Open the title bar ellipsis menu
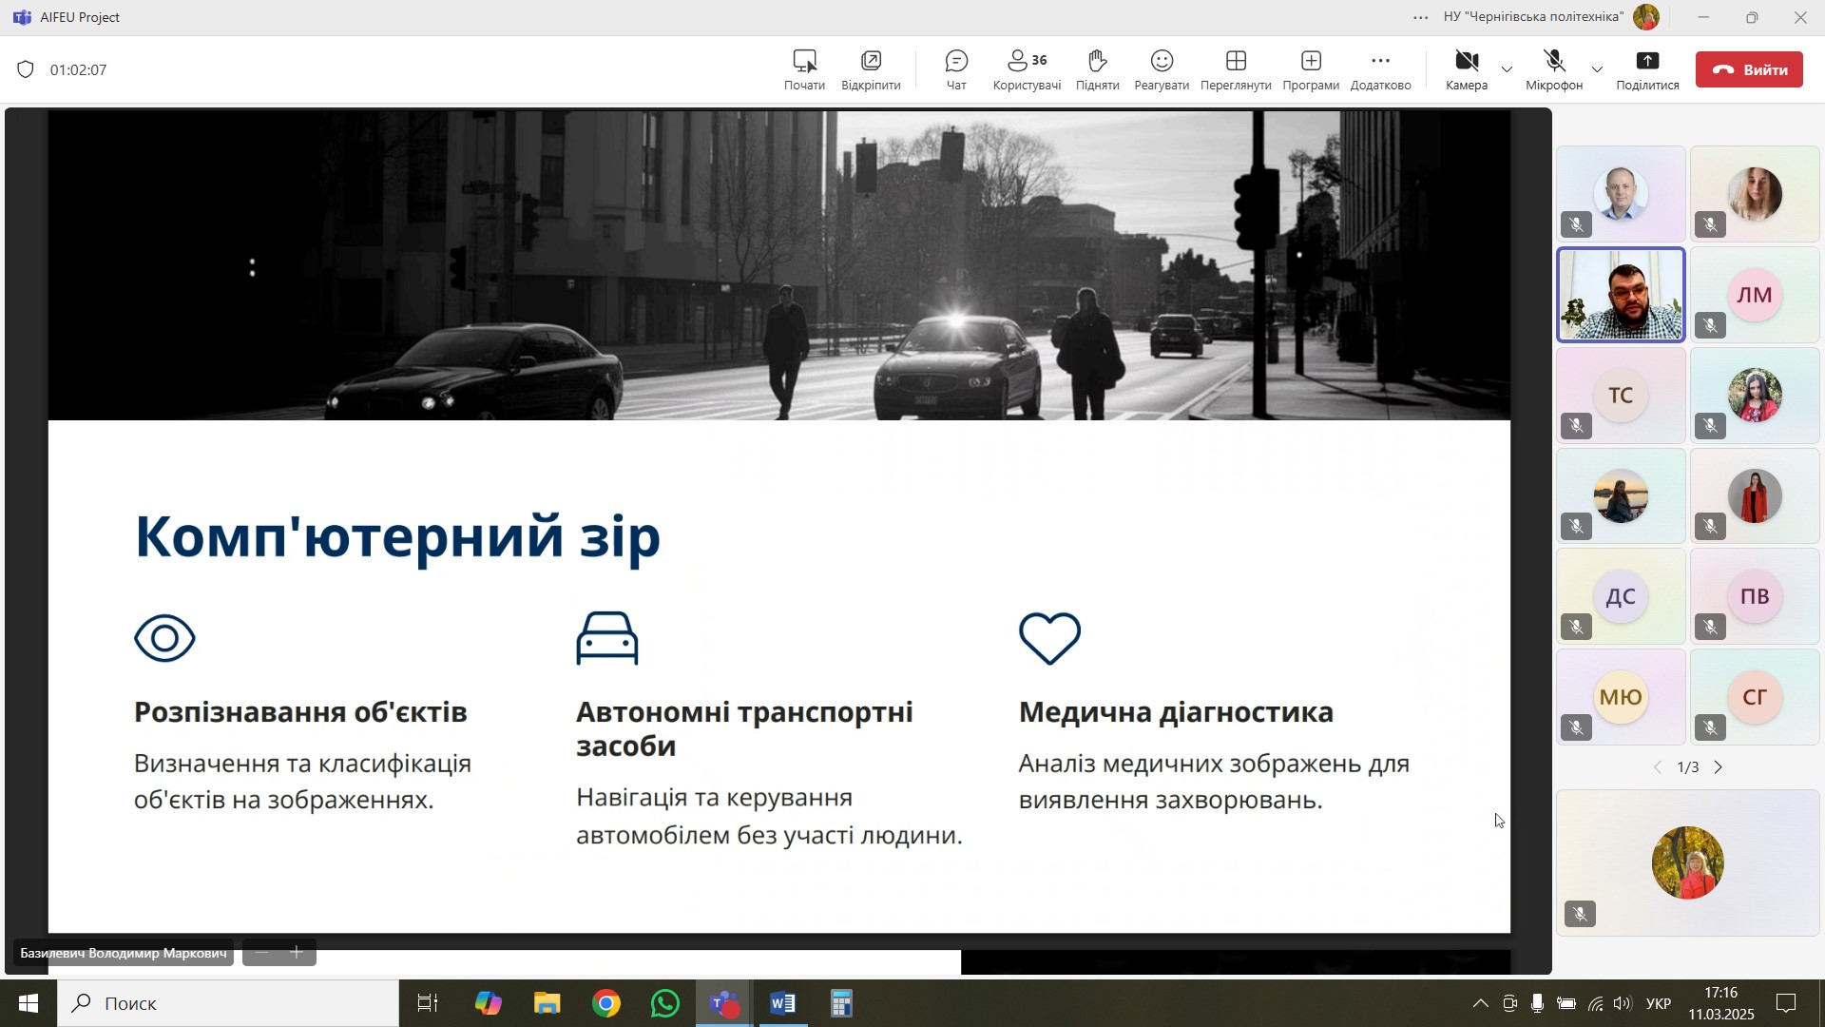Viewport: 1825px width, 1027px height. click(x=1420, y=17)
